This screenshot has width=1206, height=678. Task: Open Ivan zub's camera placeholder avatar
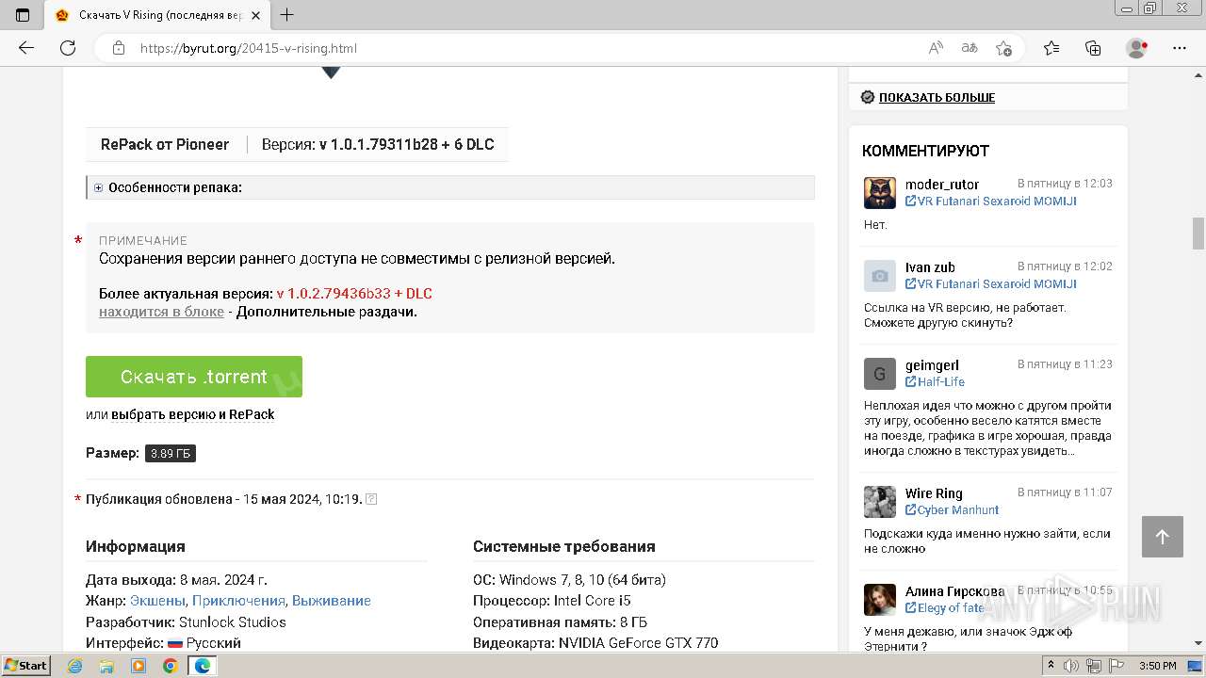pos(880,276)
